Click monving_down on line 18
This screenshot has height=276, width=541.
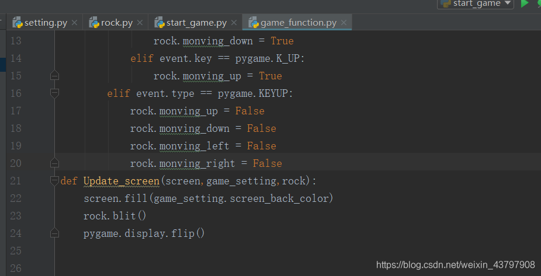pyautogui.click(x=194, y=128)
